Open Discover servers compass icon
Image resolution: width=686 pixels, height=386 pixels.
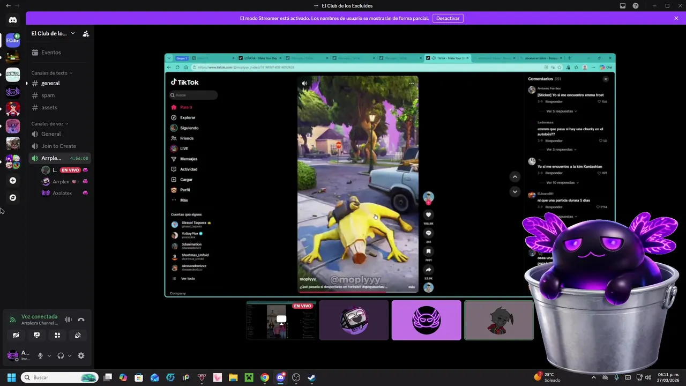[13, 198]
